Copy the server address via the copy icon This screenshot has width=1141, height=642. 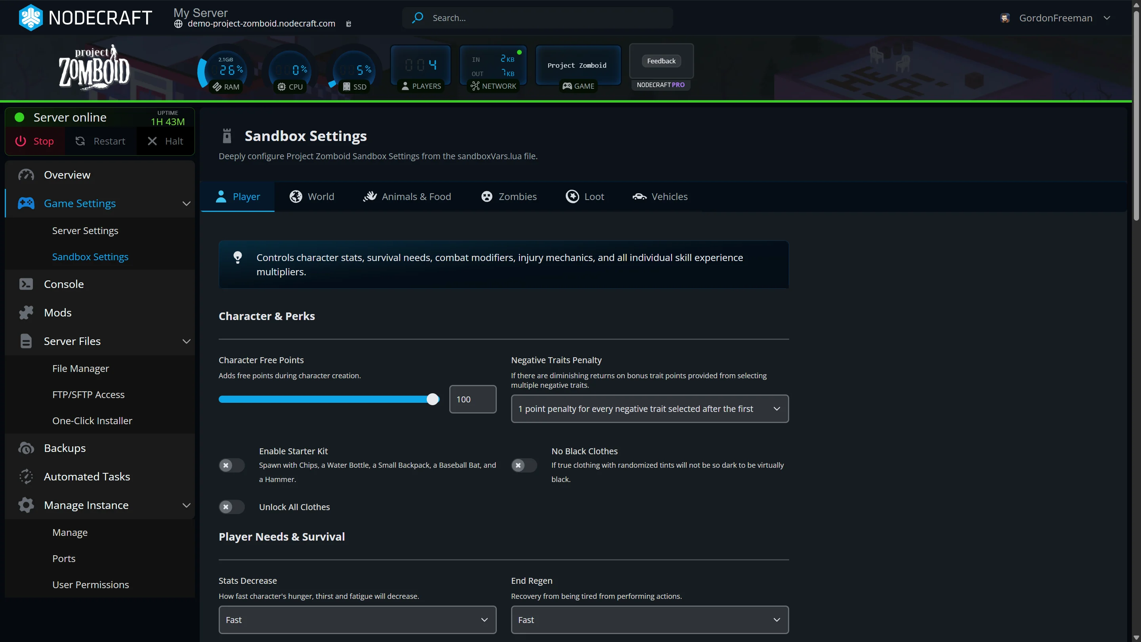[x=349, y=24]
